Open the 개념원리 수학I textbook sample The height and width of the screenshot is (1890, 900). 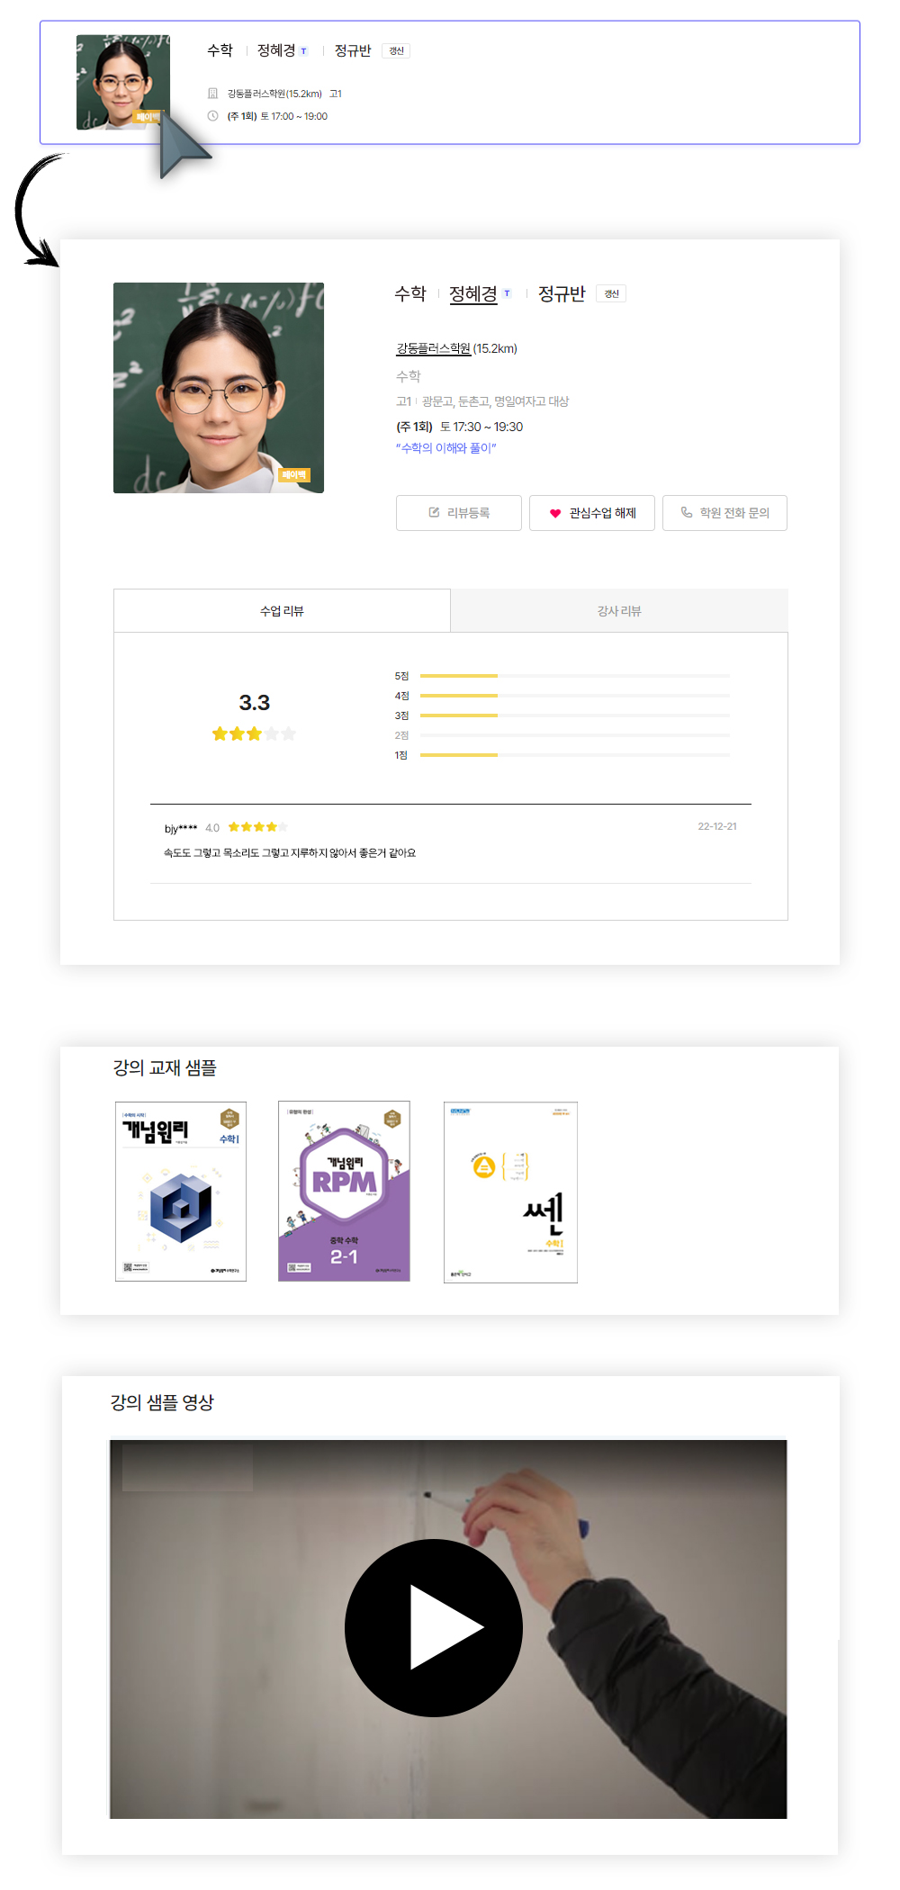(181, 1191)
